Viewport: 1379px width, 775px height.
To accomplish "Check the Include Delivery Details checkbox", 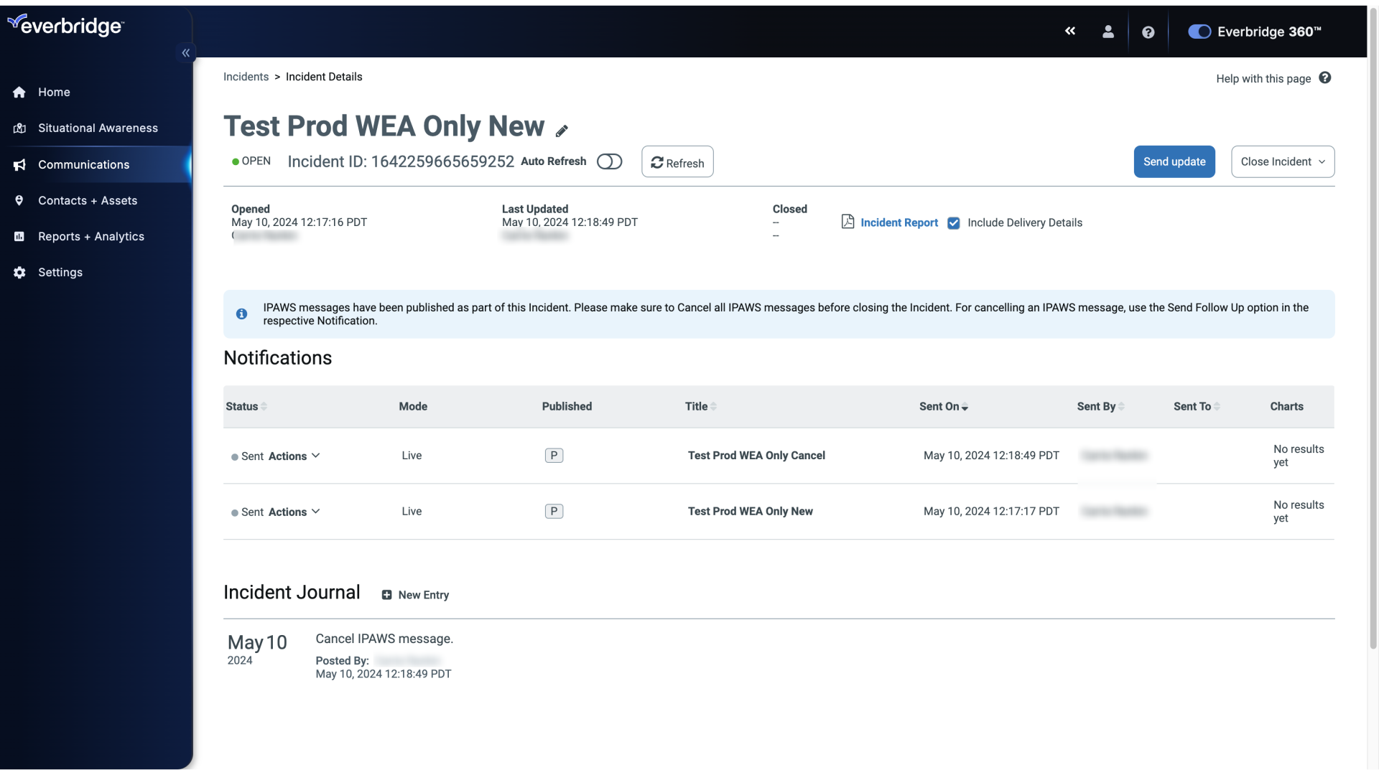I will [955, 222].
